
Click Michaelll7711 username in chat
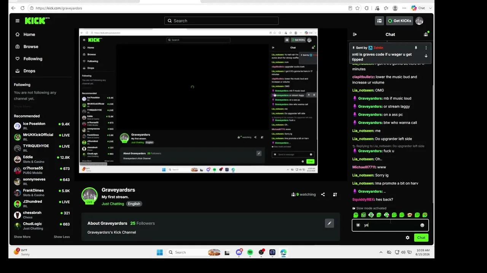click(364, 167)
